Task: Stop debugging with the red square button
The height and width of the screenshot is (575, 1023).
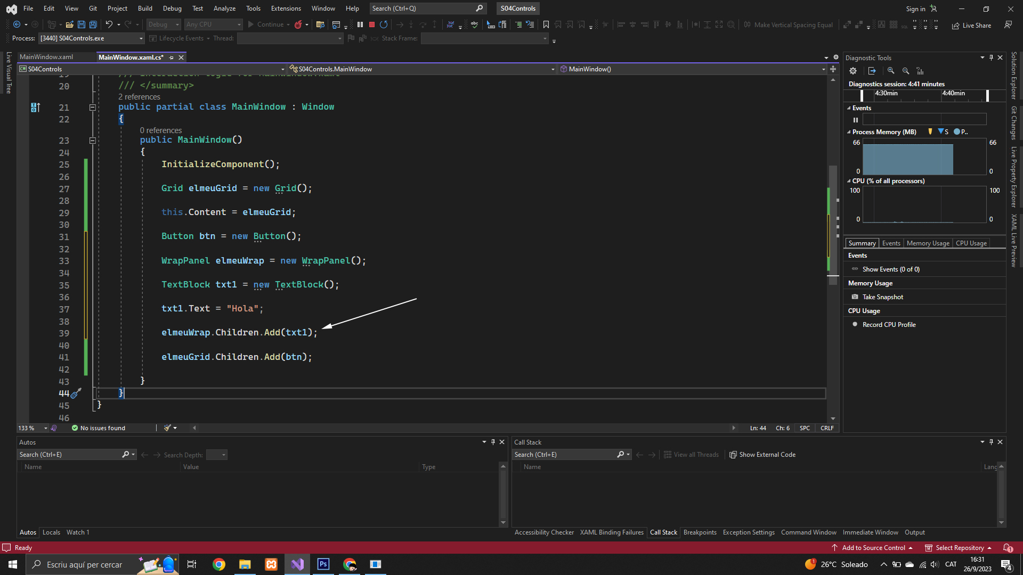Action: tap(372, 24)
